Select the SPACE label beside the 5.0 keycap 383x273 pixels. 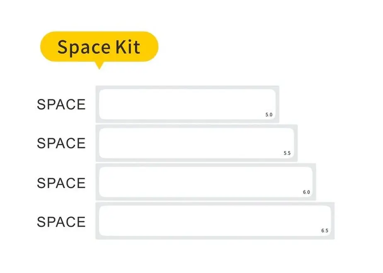coord(61,104)
